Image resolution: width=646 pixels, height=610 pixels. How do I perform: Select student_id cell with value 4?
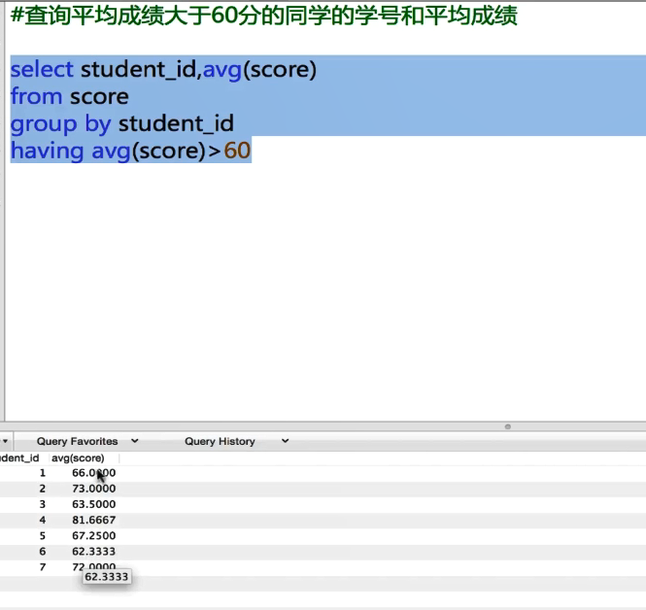click(43, 520)
